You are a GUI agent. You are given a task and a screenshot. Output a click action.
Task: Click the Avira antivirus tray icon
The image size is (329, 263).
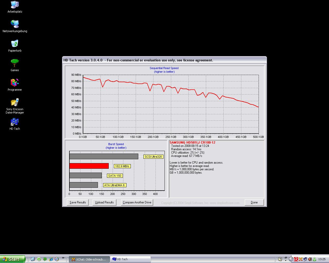296,259
